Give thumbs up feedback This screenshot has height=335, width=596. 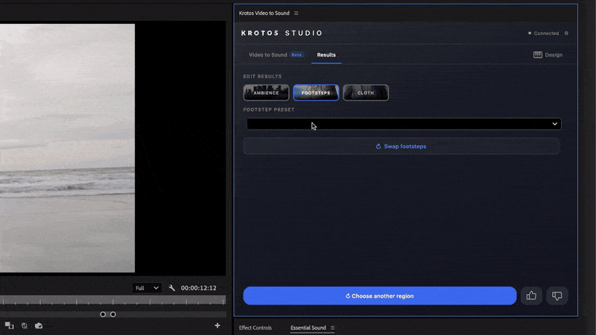(x=531, y=296)
